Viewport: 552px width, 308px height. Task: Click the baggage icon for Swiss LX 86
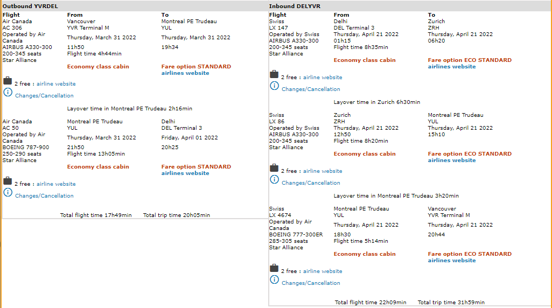point(274,168)
